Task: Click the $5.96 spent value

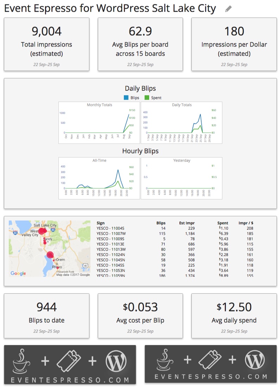Action: pos(223,244)
